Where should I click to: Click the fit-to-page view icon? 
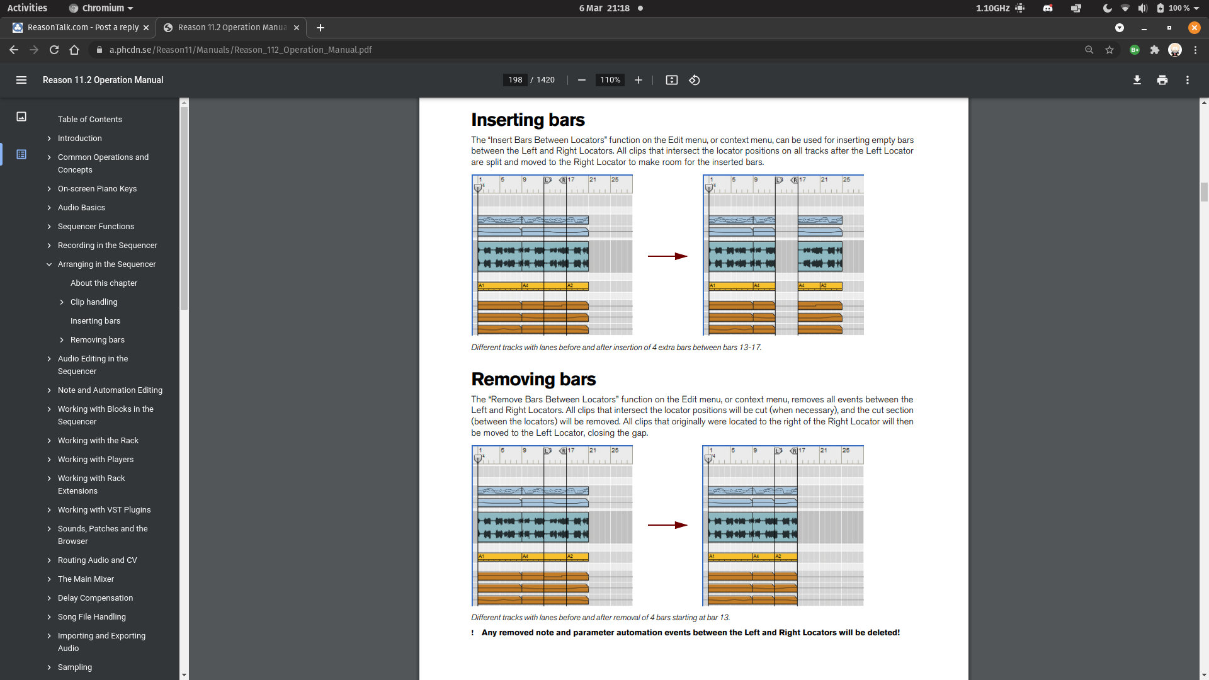tap(672, 80)
